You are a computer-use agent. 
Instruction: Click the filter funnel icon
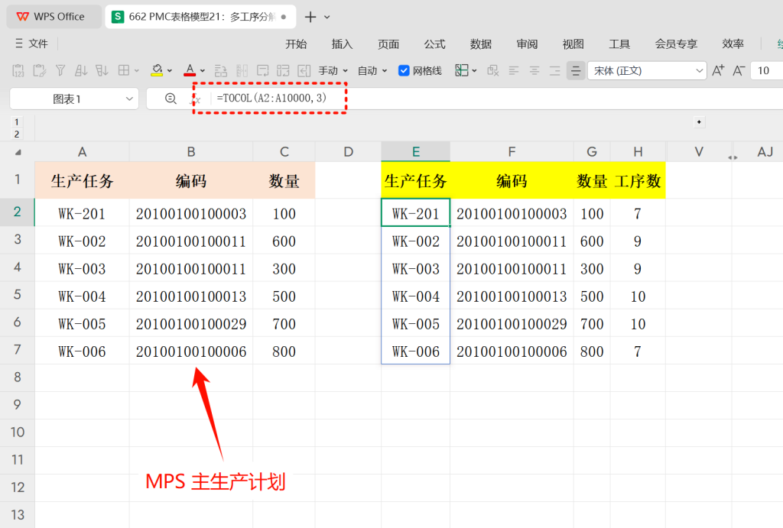click(x=60, y=71)
